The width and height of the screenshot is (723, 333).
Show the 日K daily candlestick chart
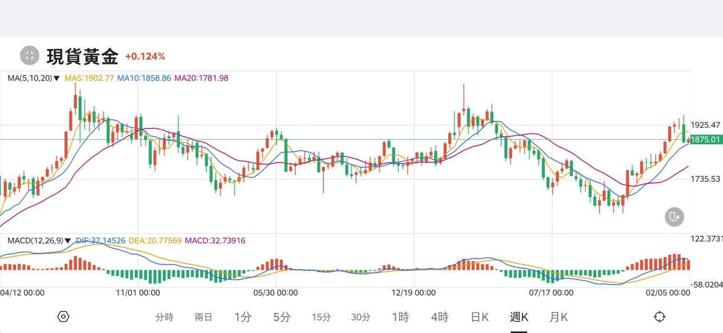point(480,318)
